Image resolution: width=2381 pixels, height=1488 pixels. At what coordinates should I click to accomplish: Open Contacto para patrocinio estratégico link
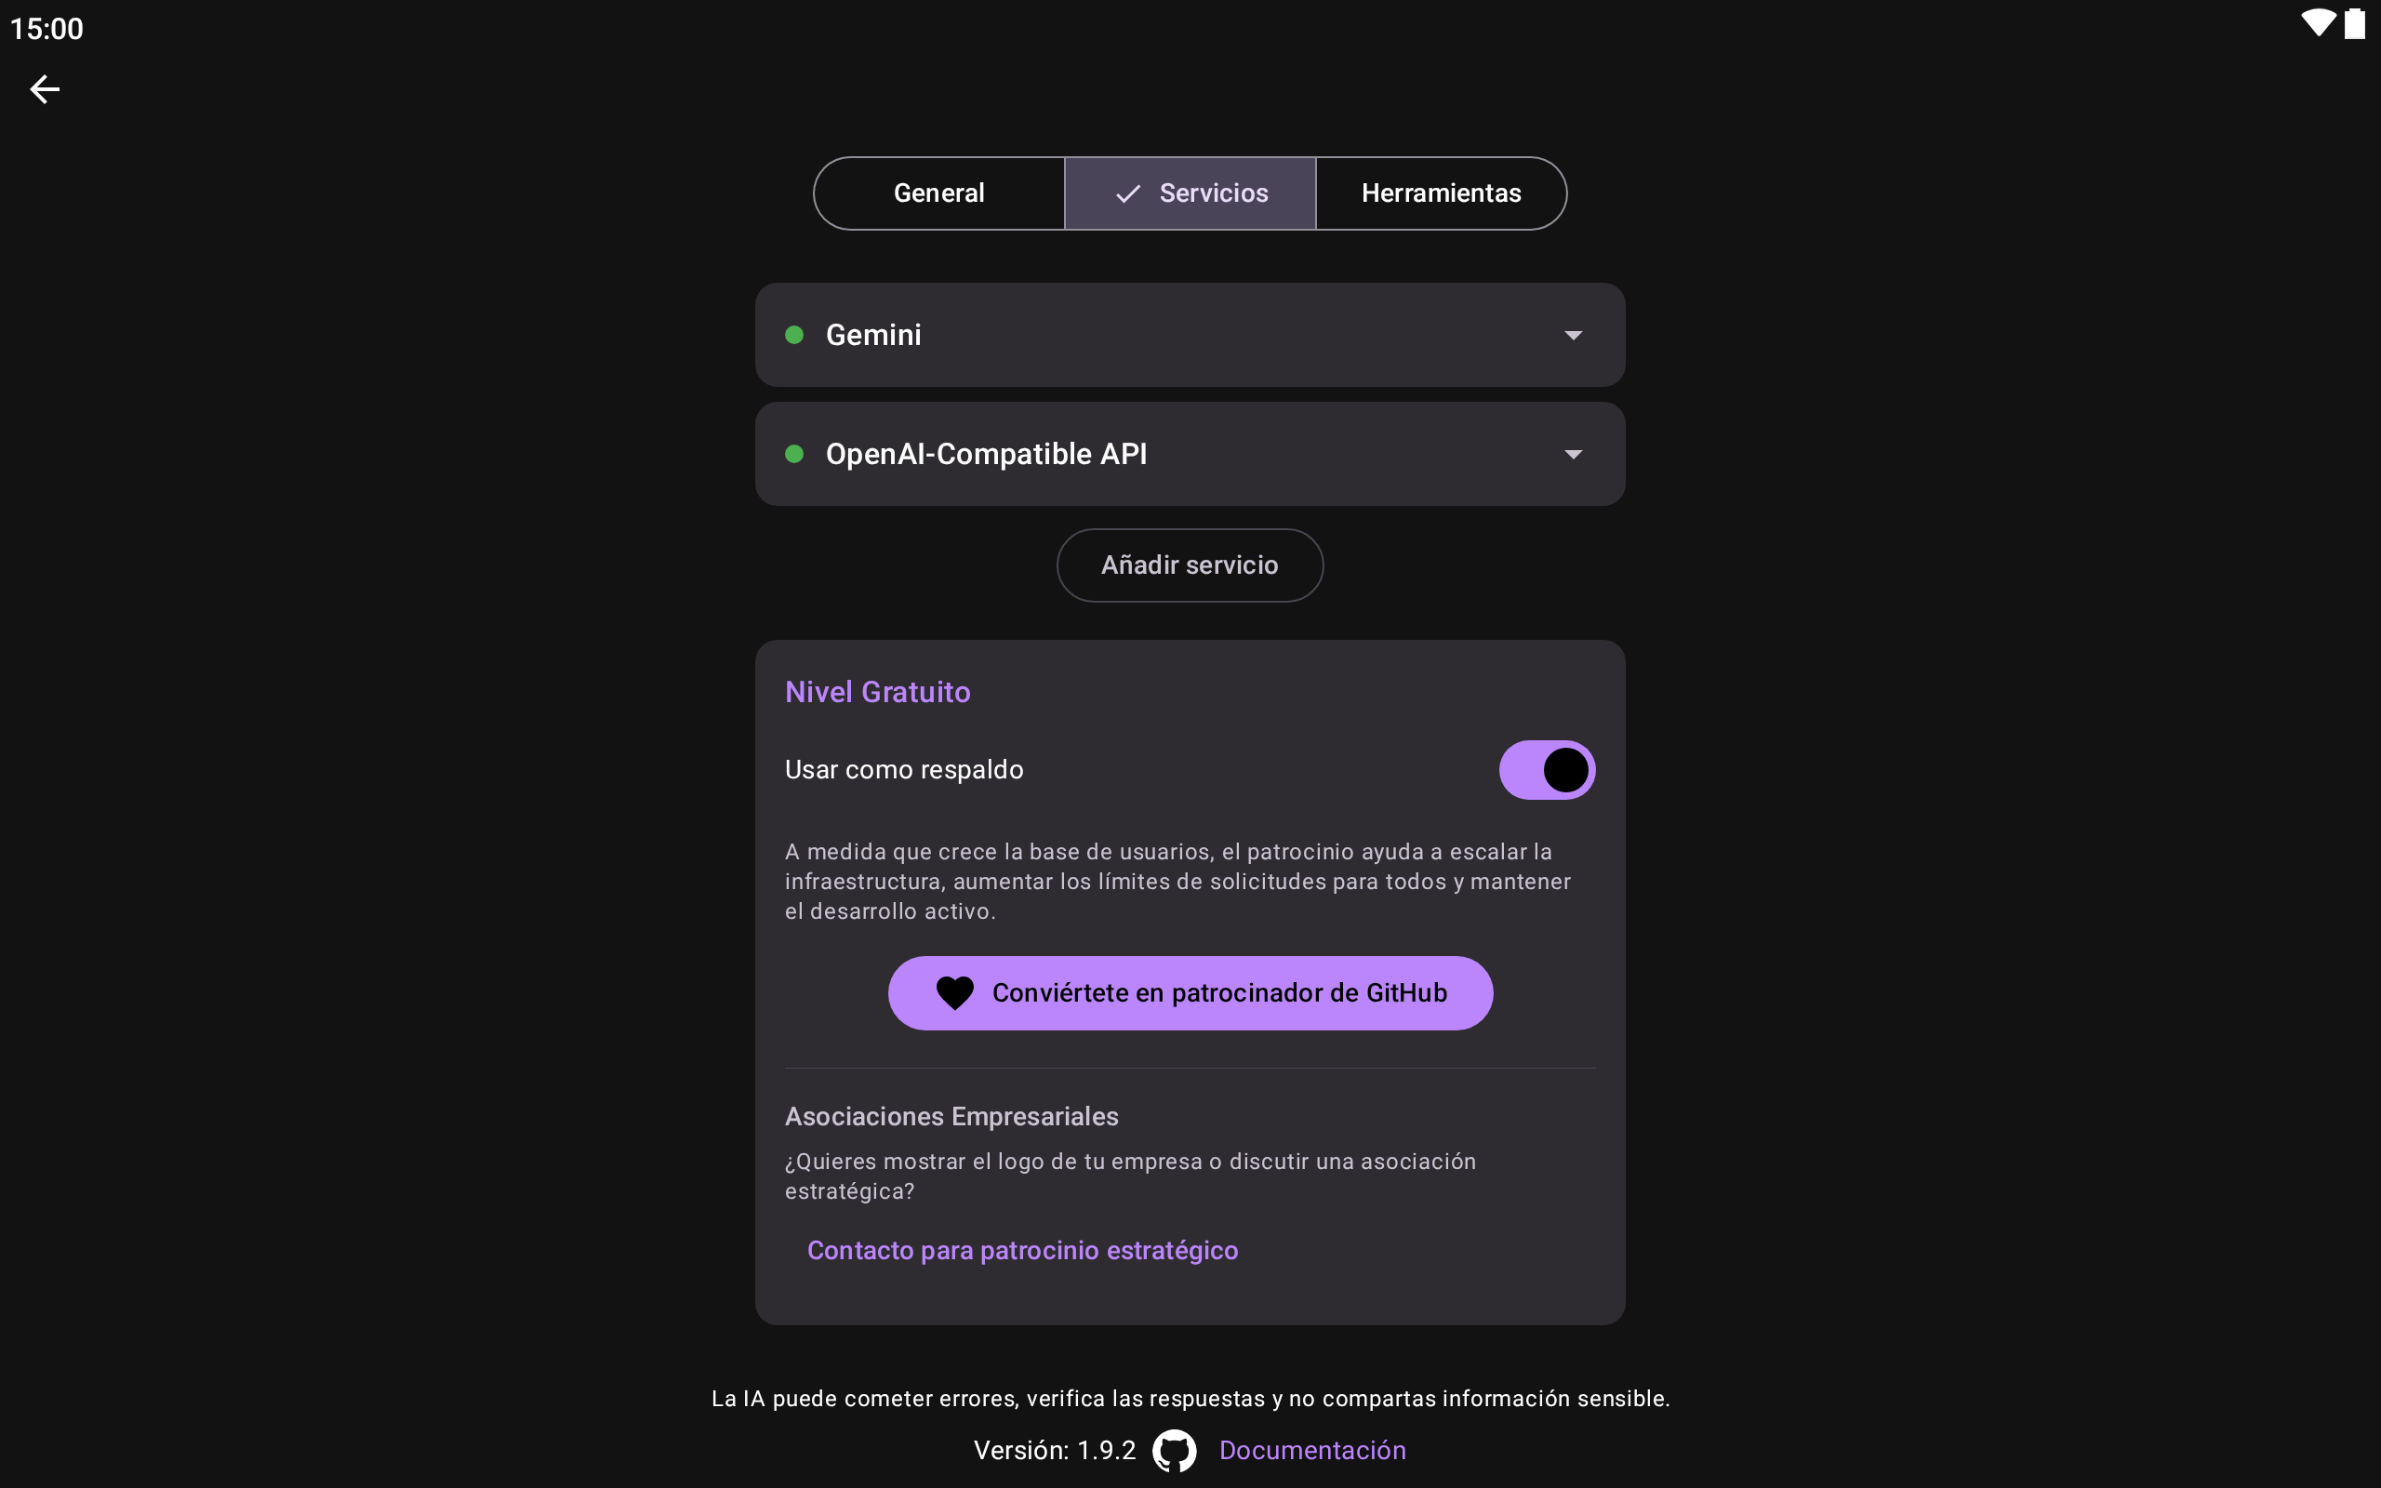tap(1022, 1250)
